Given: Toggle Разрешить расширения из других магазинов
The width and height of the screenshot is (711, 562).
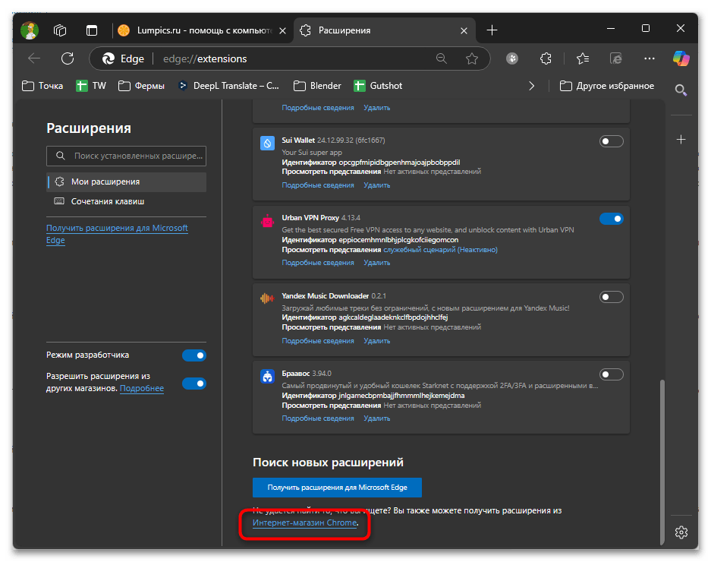Looking at the screenshot, I should pos(194,384).
